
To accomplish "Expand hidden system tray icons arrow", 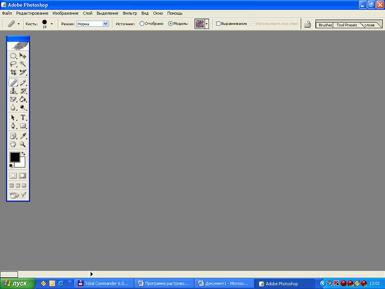I will tap(323, 284).
